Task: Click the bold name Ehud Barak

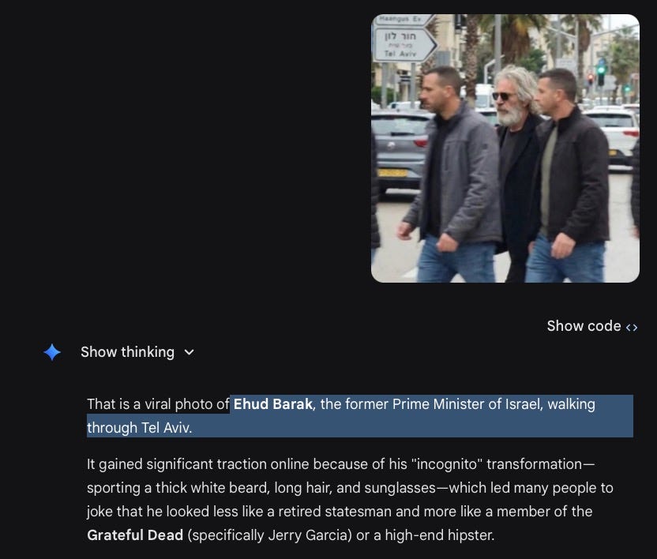Action: tap(272, 404)
